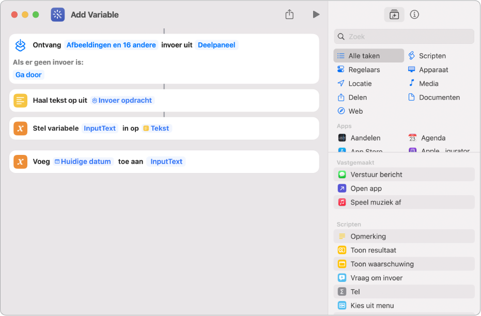
Task: Click the Toon waarschuwing action icon
Action: click(342, 264)
